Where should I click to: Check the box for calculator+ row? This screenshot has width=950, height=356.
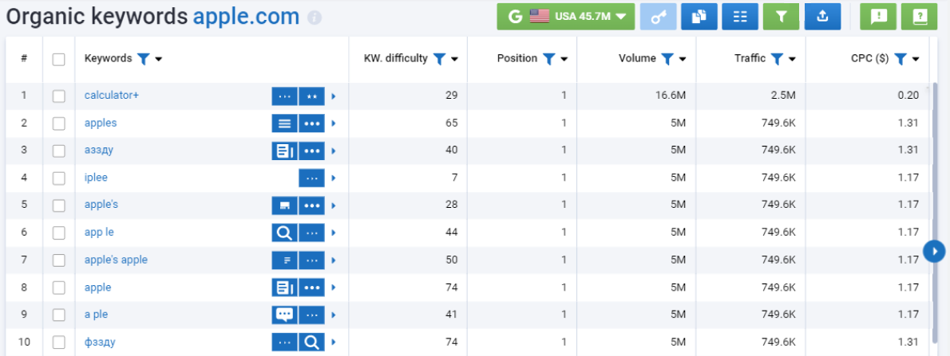[59, 96]
